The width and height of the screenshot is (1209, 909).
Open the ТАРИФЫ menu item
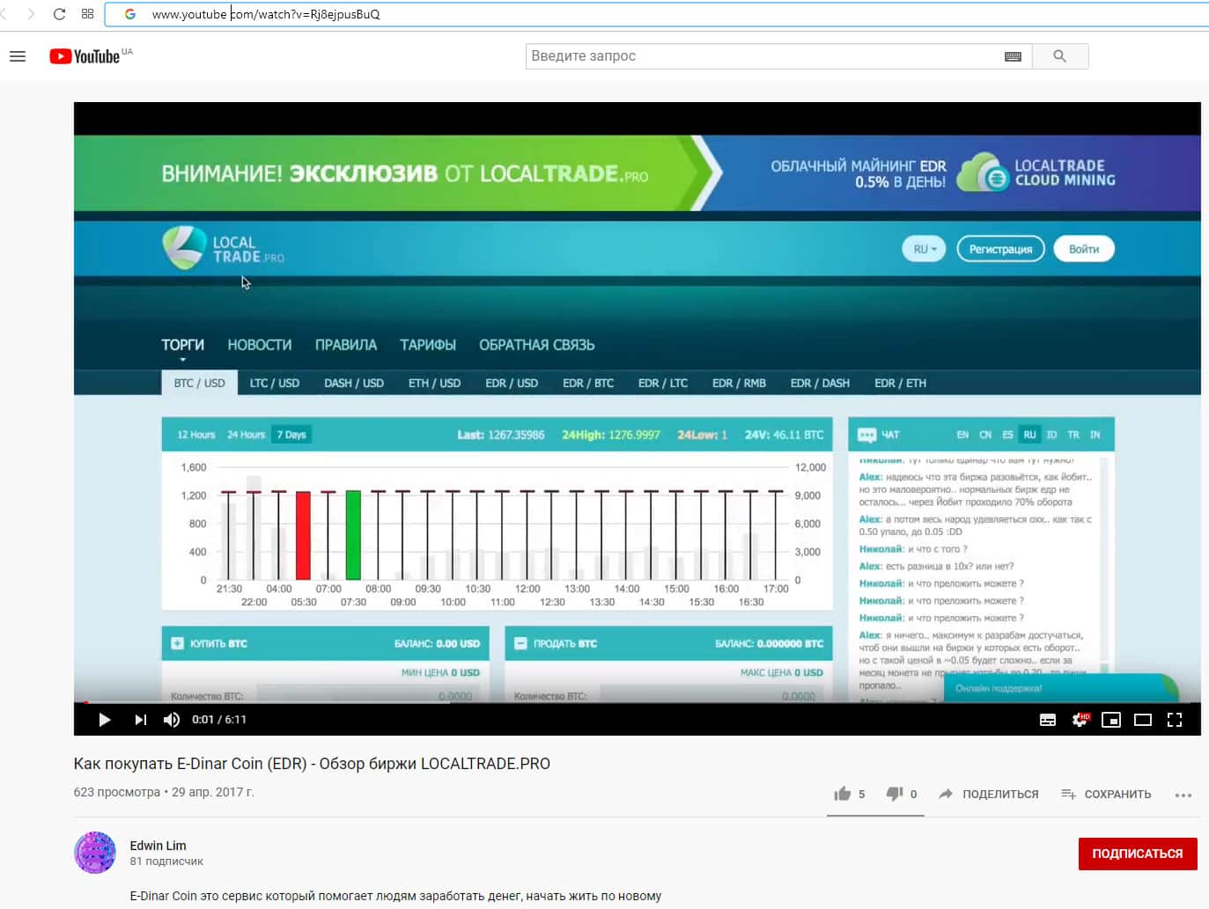pyautogui.click(x=428, y=345)
